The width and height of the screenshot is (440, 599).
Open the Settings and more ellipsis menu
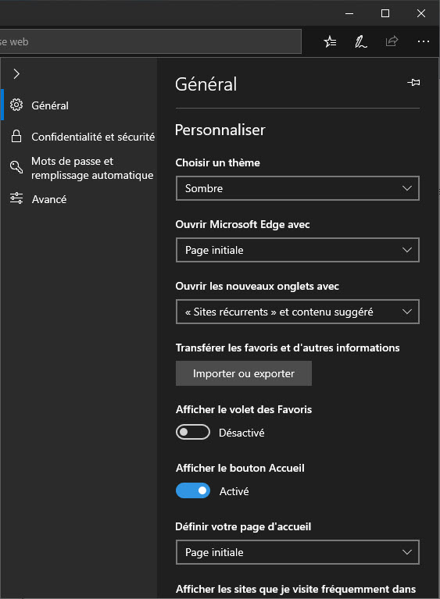pyautogui.click(x=423, y=41)
